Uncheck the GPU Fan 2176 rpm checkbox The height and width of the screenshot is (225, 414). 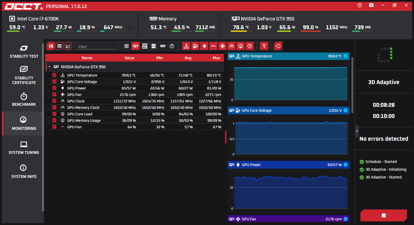(x=54, y=94)
